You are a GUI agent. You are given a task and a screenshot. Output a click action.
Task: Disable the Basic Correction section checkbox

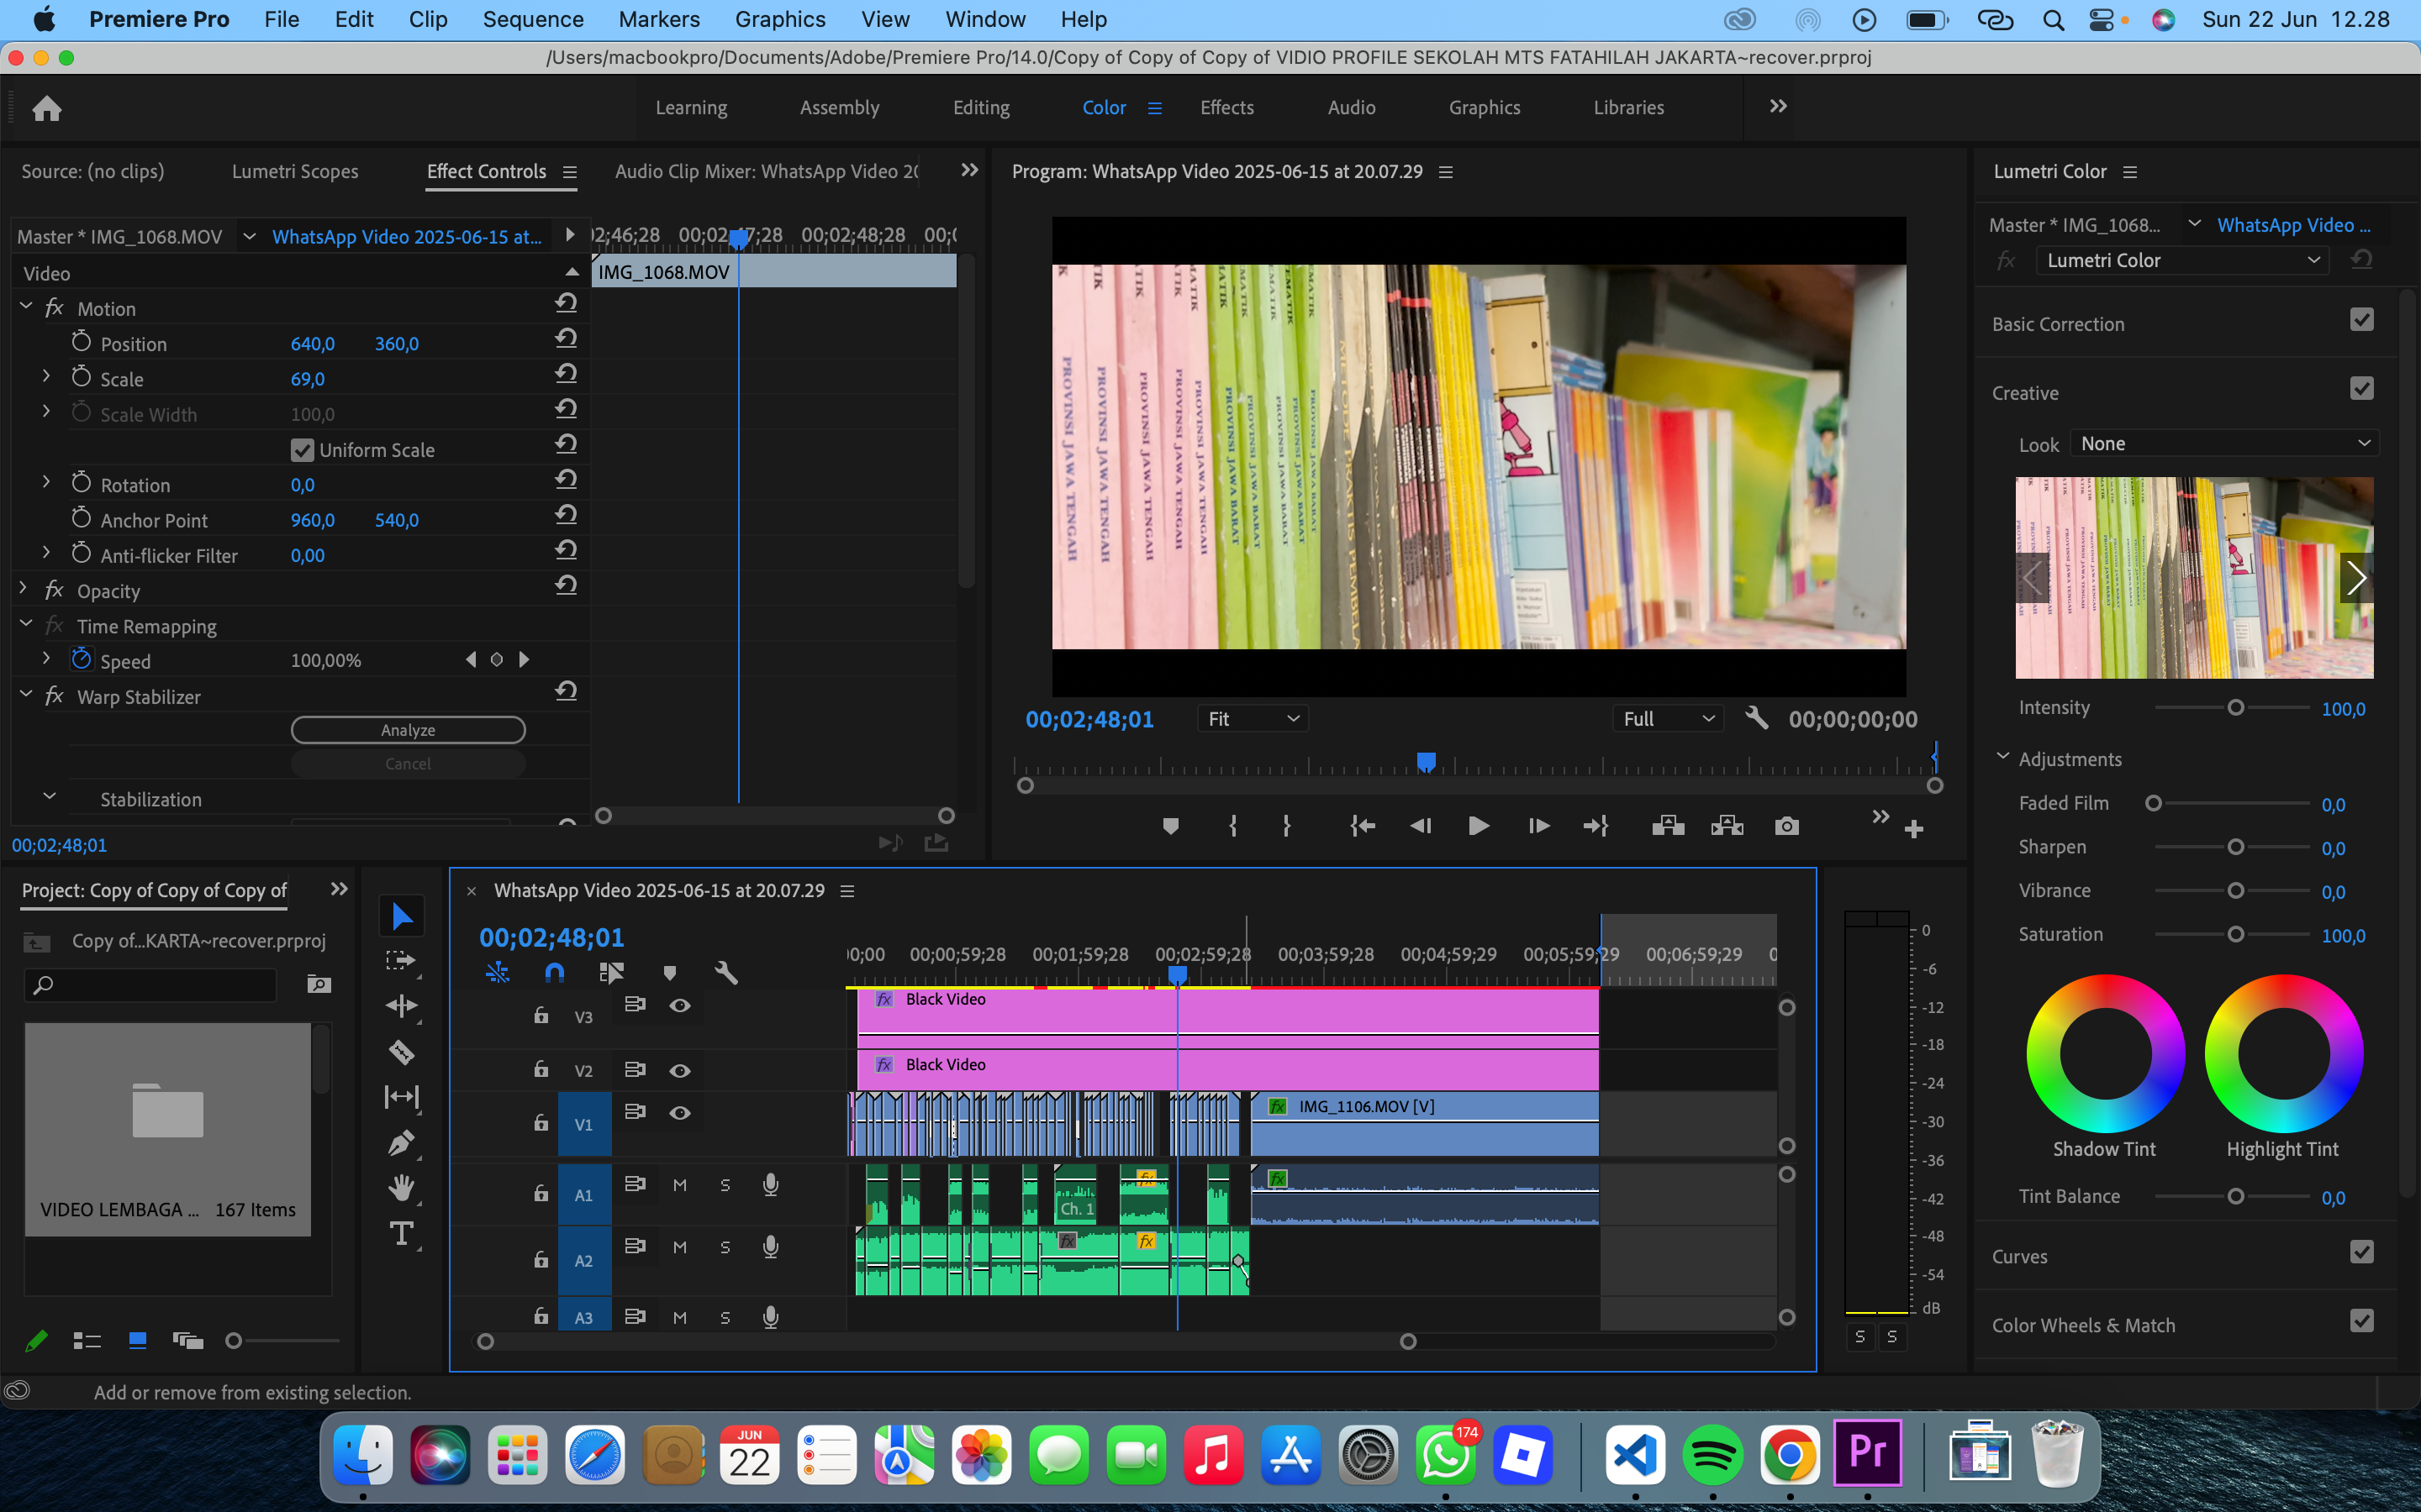(2361, 320)
